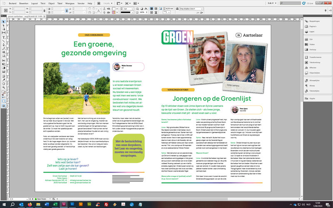Screen dimensions: 333x208
Task: Open FileZilla from the taskbar
Action: pos(106,205)
